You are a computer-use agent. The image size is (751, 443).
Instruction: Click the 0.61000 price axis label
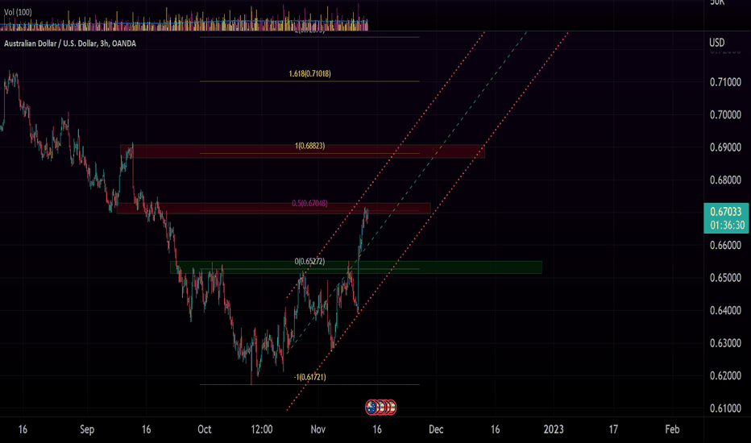[x=725, y=408]
